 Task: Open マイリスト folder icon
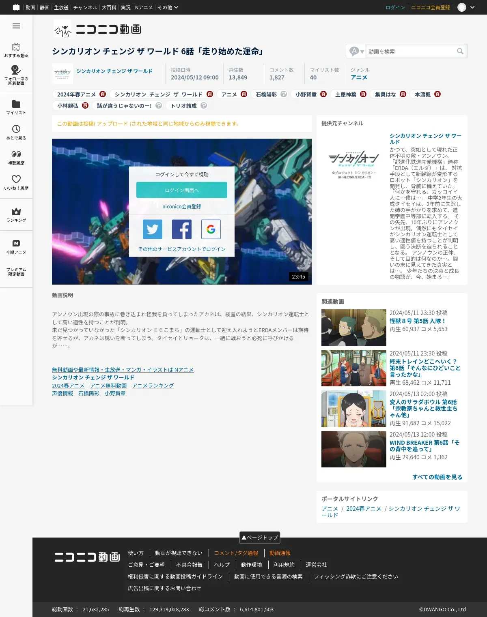(x=16, y=104)
